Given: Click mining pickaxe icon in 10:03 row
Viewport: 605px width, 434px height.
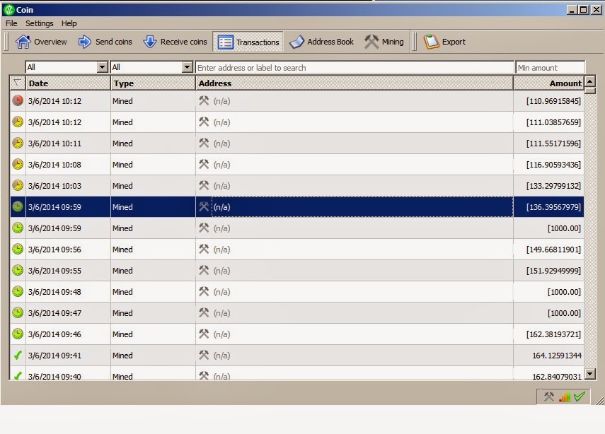Looking at the screenshot, I should 204,185.
